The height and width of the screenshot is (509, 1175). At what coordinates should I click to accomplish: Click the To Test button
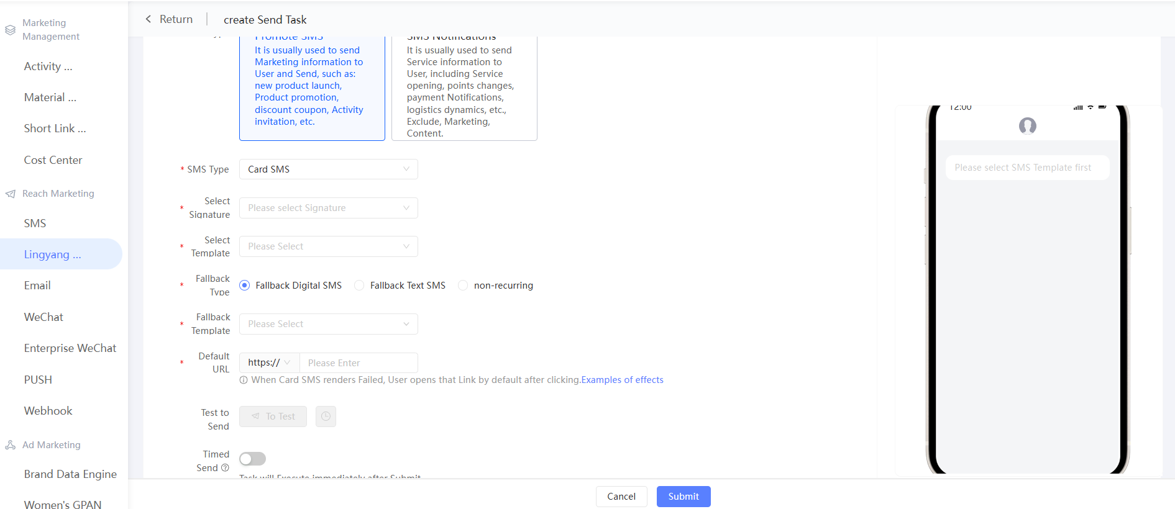pos(273,417)
